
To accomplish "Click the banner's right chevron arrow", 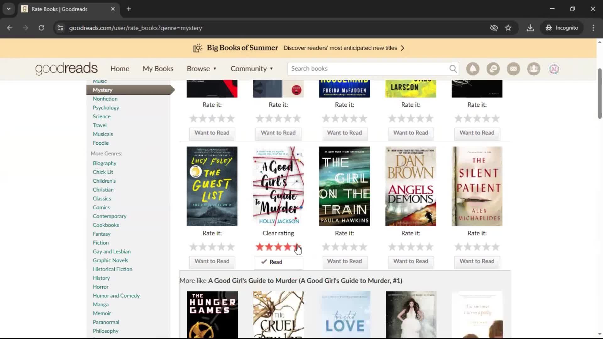I will 403,48.
